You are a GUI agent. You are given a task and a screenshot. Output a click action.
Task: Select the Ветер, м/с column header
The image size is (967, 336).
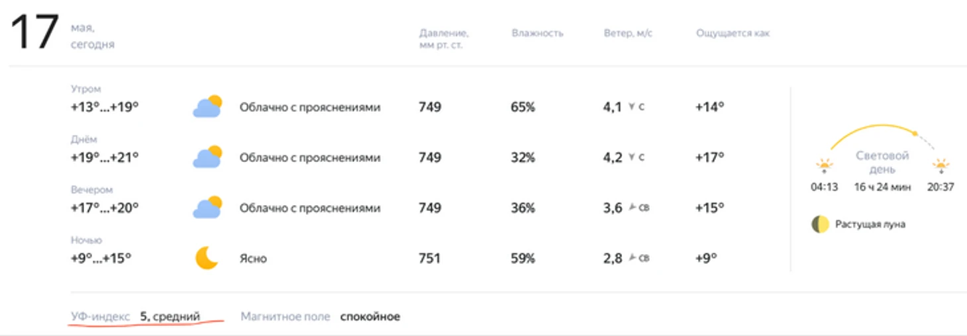[x=628, y=33]
